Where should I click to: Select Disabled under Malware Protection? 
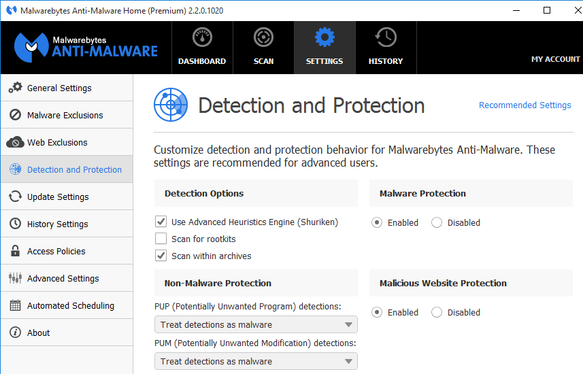[437, 222]
